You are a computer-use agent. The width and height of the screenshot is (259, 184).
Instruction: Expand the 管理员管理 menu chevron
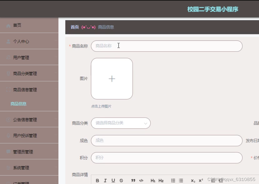tap(56, 151)
